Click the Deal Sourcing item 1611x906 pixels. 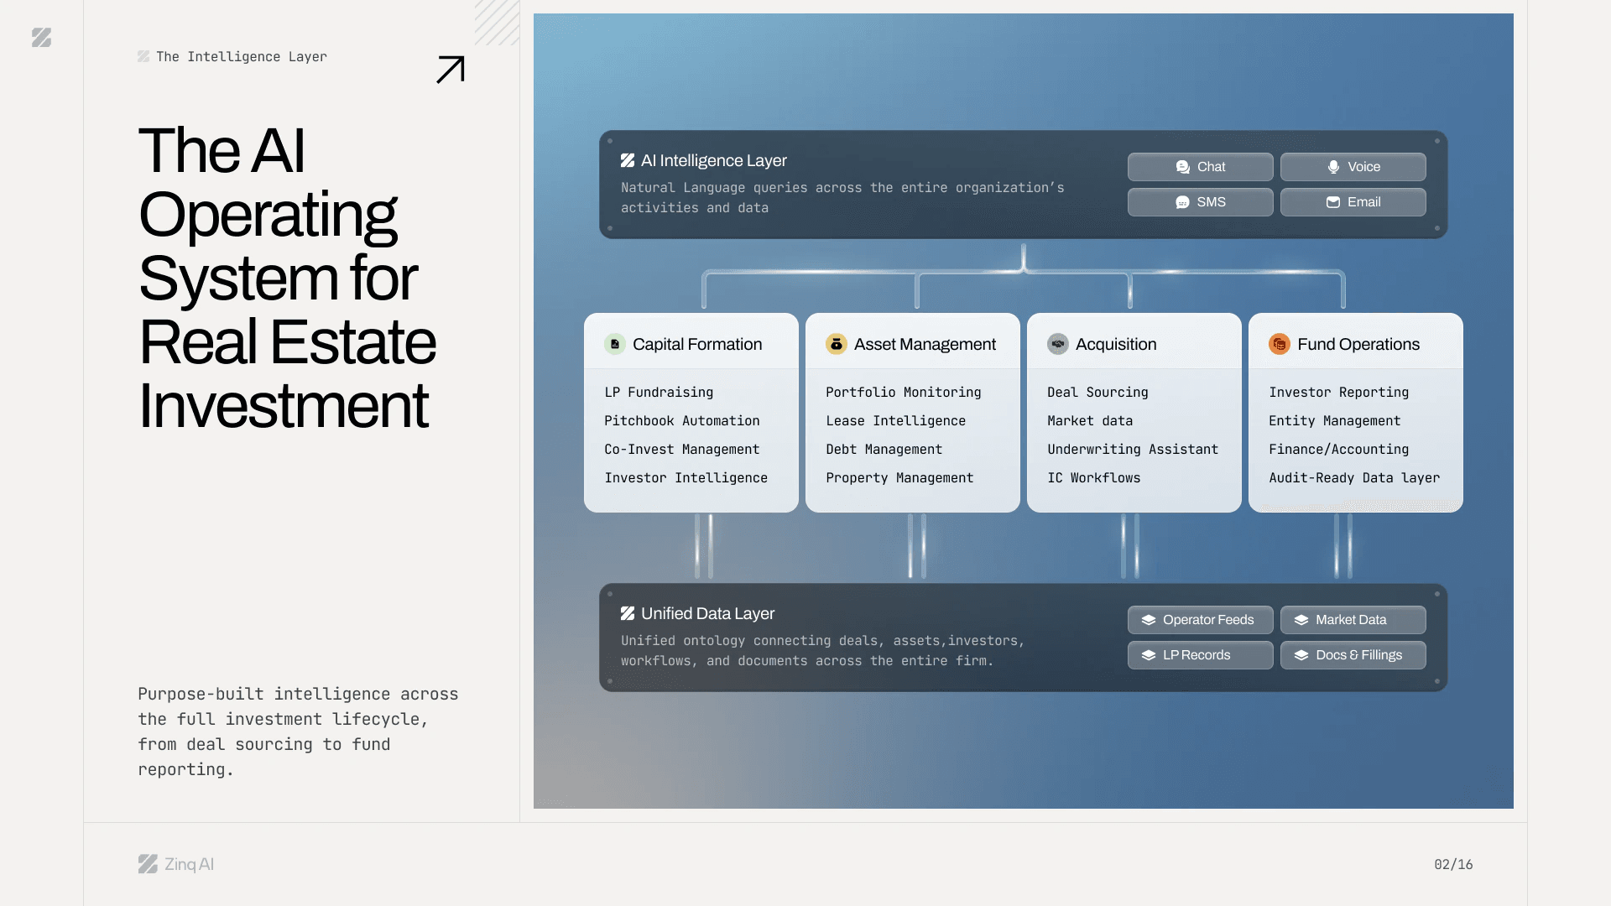coord(1097,393)
